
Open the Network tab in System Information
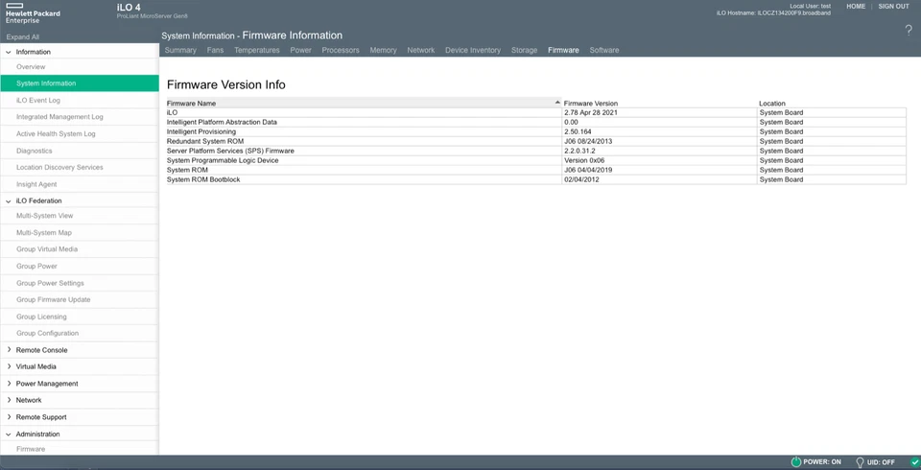coord(421,51)
